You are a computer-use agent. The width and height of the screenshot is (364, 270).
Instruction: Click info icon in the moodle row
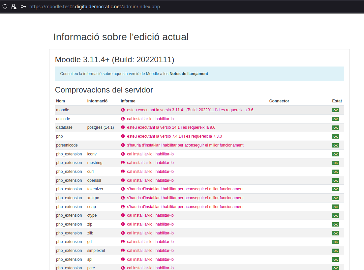click(123, 110)
